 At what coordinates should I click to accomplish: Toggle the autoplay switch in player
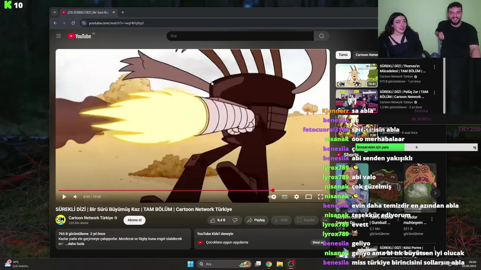(x=272, y=196)
